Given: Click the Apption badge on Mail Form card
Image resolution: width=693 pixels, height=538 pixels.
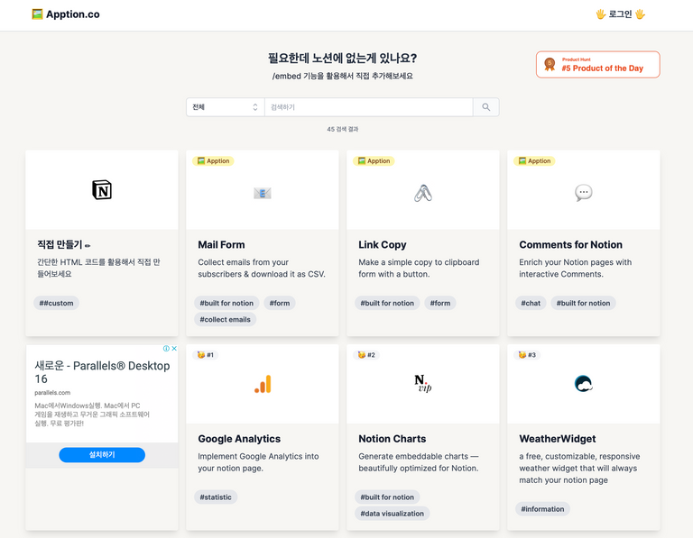Looking at the screenshot, I should point(213,161).
